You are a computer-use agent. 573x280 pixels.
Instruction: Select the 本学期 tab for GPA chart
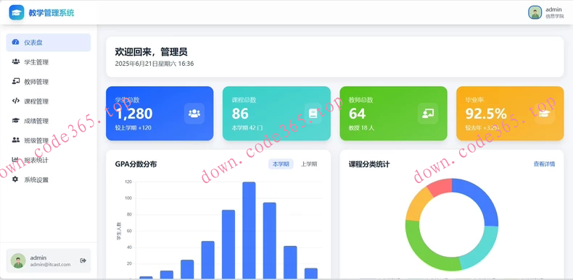281,164
